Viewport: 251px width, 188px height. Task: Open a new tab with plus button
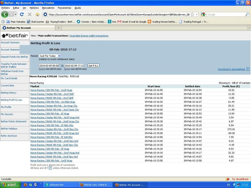pyautogui.click(x=59, y=28)
